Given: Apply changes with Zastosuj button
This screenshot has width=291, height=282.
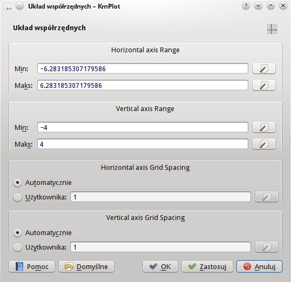Looking at the screenshot, I should 207,266.
